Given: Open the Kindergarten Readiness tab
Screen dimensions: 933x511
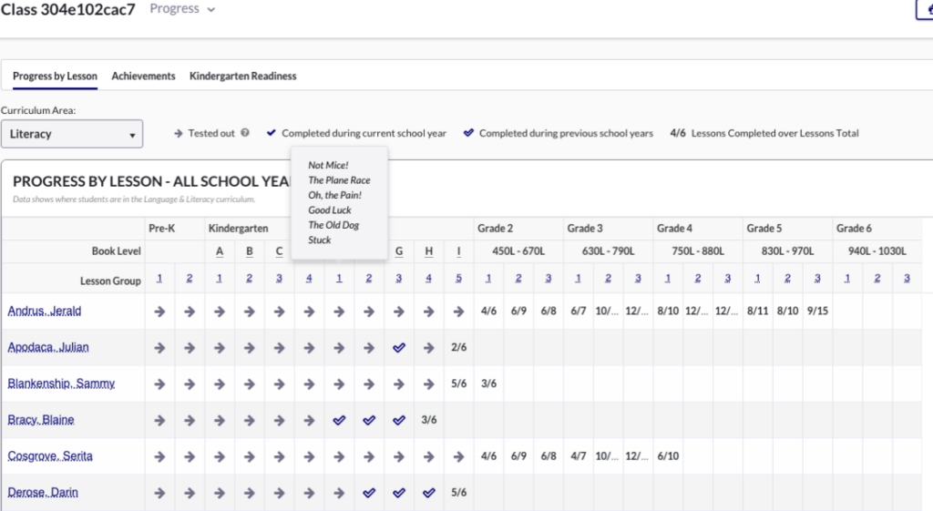Looking at the screenshot, I should pos(242,77).
